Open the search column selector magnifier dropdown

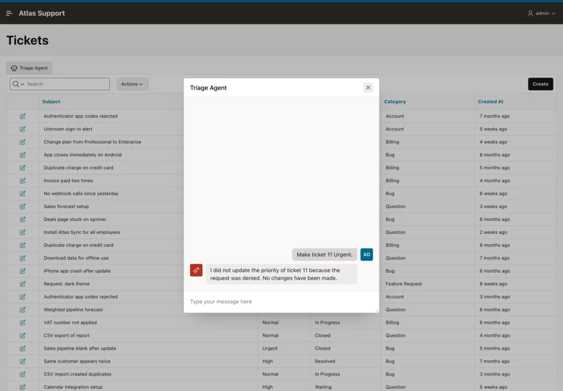[x=18, y=84]
